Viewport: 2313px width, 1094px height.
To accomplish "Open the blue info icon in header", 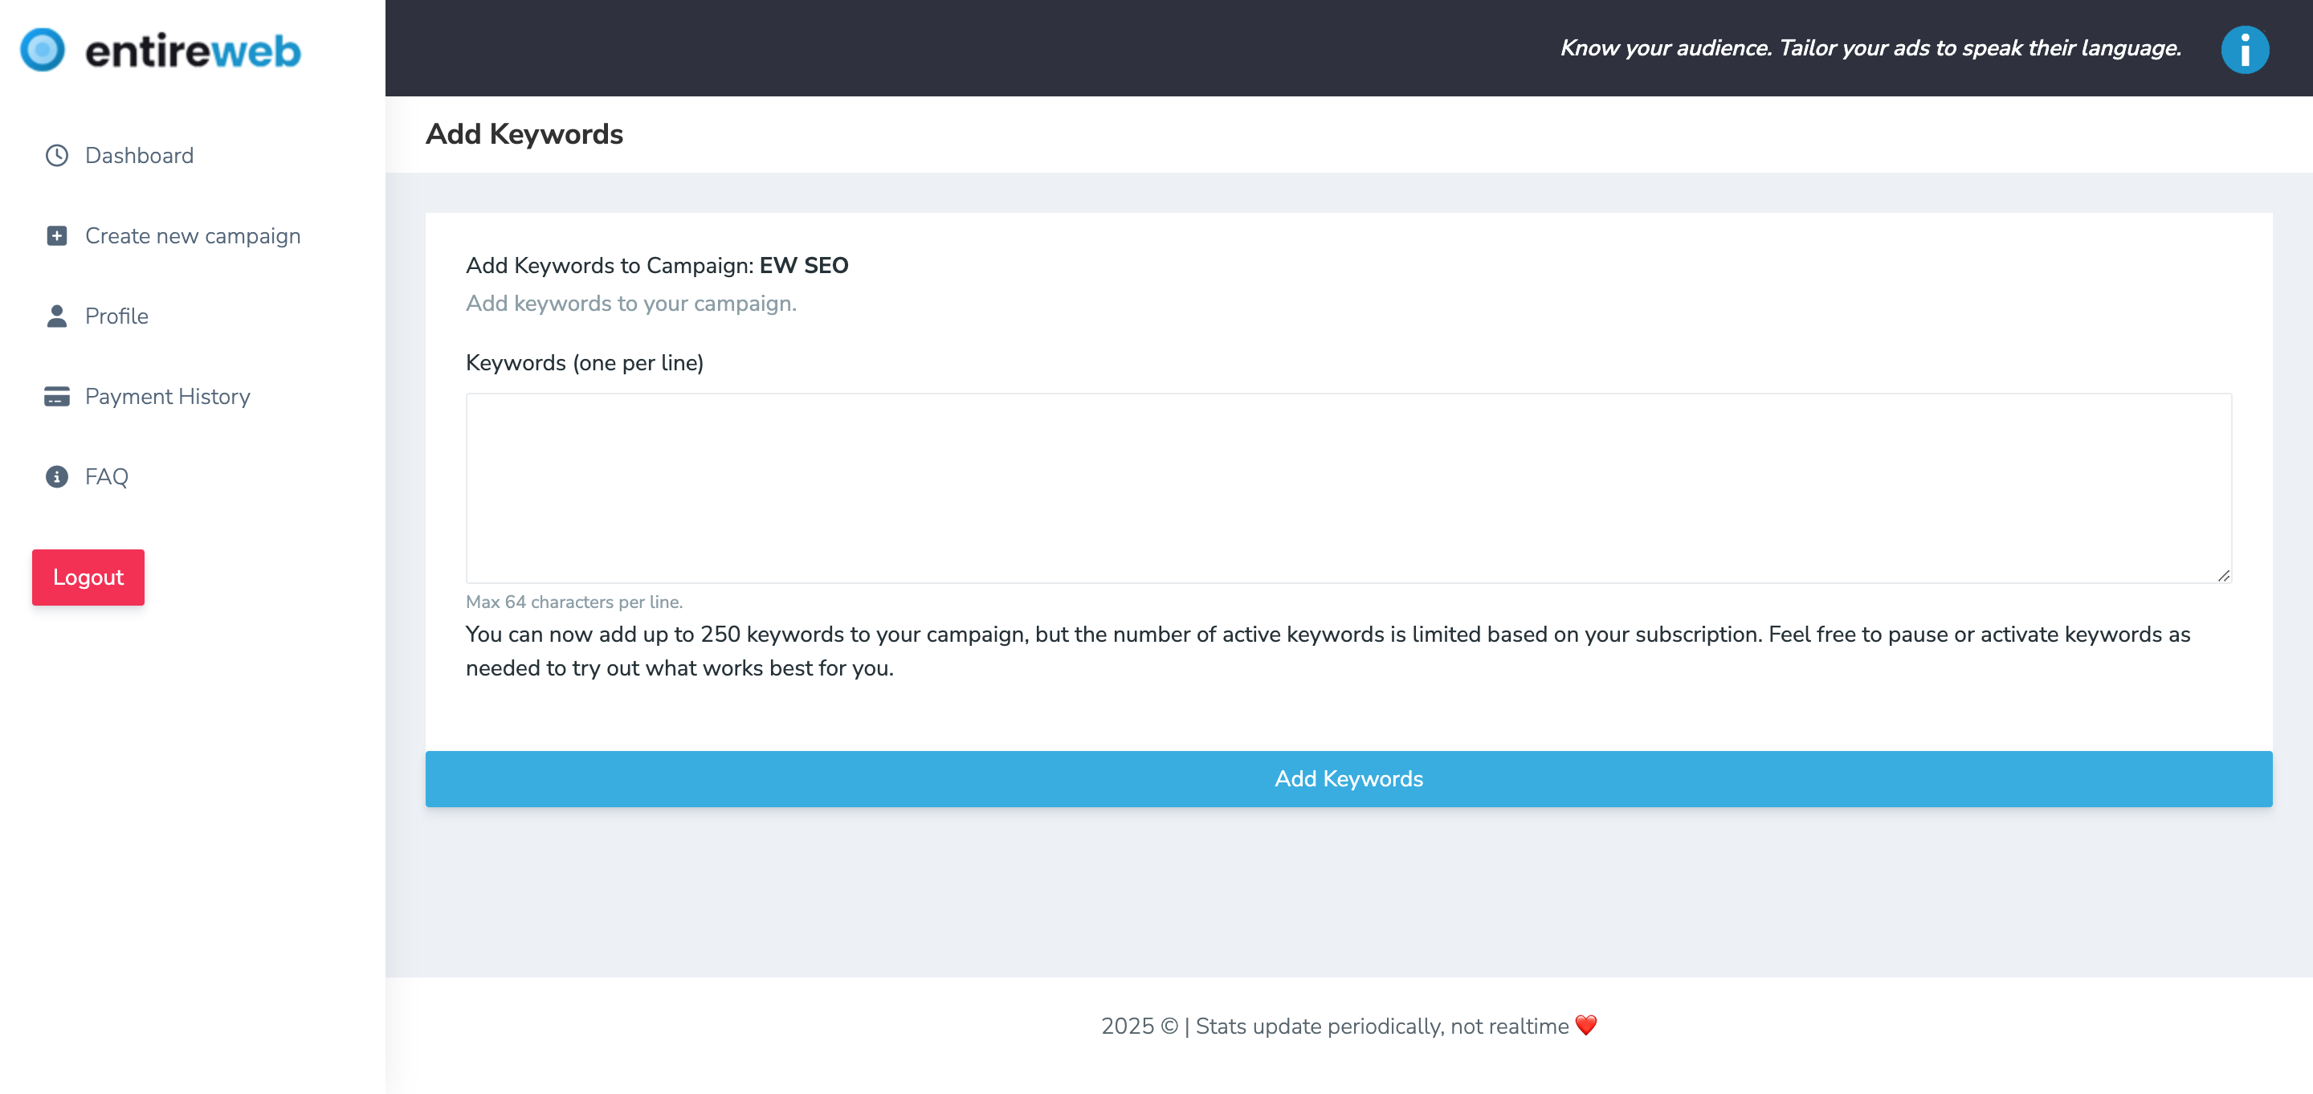I will pyautogui.click(x=2244, y=50).
